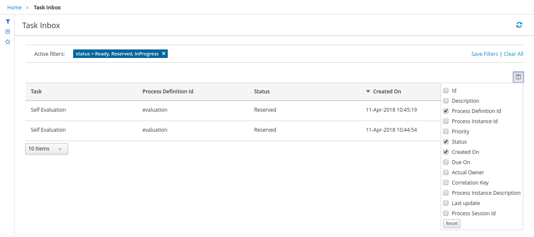Check the Priority column checkbox

(446, 132)
